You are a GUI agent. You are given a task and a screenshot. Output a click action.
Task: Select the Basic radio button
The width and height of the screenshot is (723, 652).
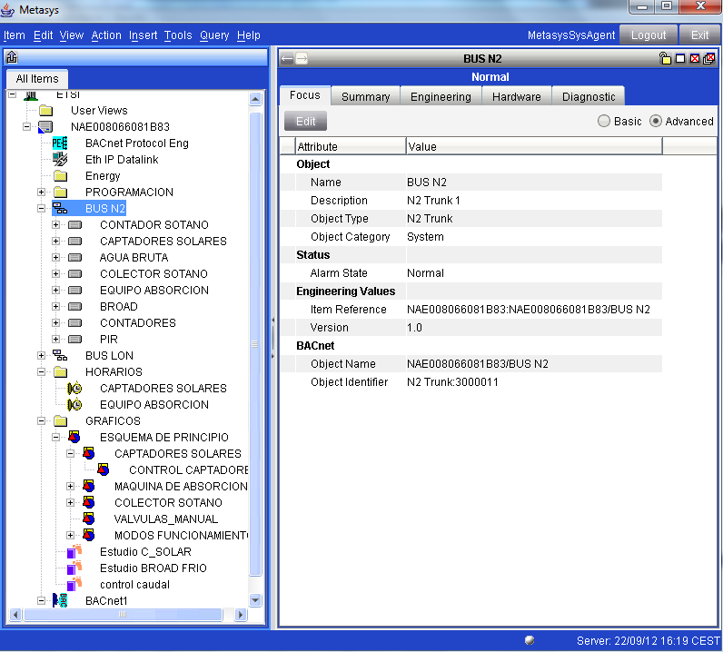pyautogui.click(x=604, y=122)
